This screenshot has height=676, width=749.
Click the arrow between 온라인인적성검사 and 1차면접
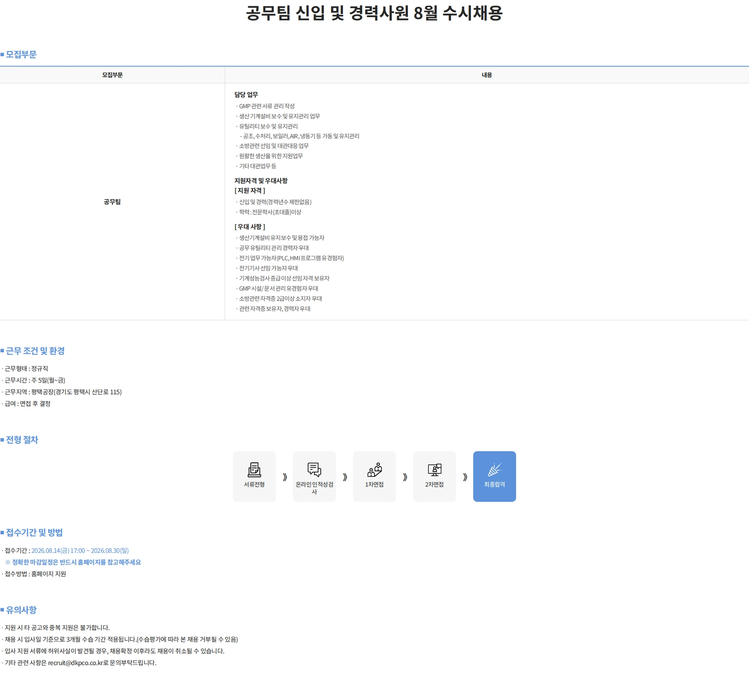345,477
